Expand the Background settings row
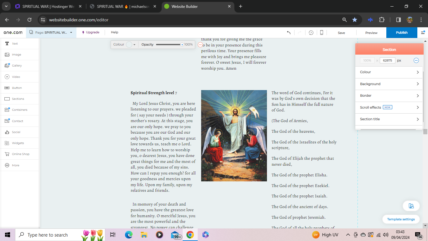The image size is (428, 241). tap(389, 84)
